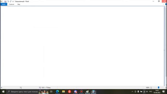Open the Windows Start menu

[x=3, y=92]
